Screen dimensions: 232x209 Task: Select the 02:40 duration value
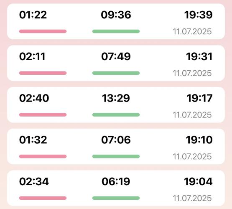pos(34,98)
